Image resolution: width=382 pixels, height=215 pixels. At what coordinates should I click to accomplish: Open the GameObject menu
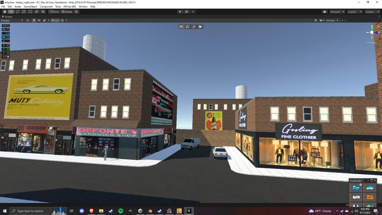(x=31, y=6)
